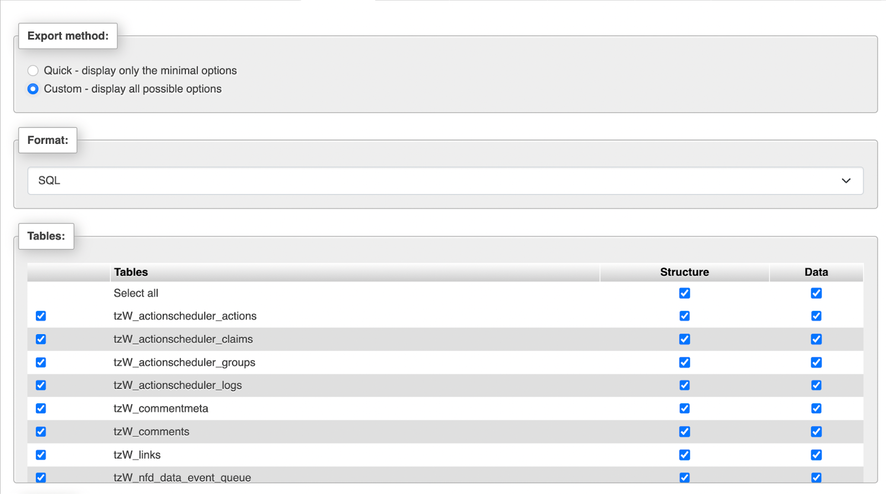
Task: Toggle Structure checkbox for tzW_comments
Action: point(684,431)
